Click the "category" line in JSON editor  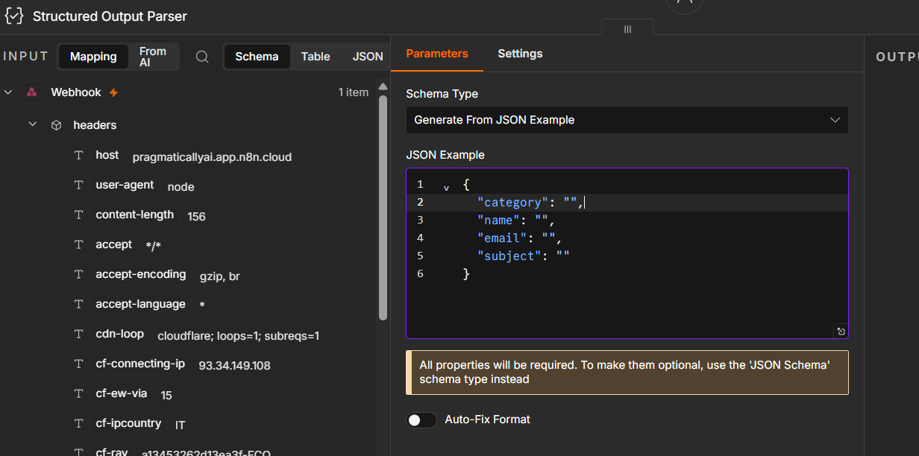click(627, 203)
